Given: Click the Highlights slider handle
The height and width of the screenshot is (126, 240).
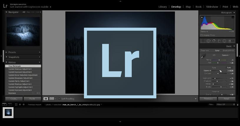Looking at the screenshot, I should 215,78.
